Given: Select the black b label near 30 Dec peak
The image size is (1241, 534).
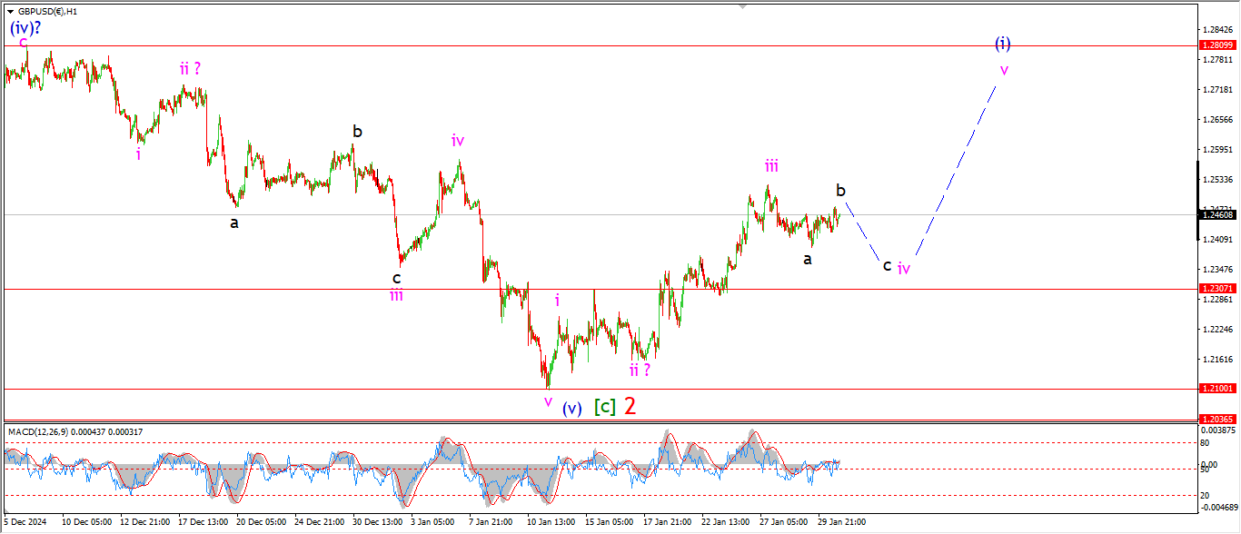Looking at the screenshot, I should (358, 131).
